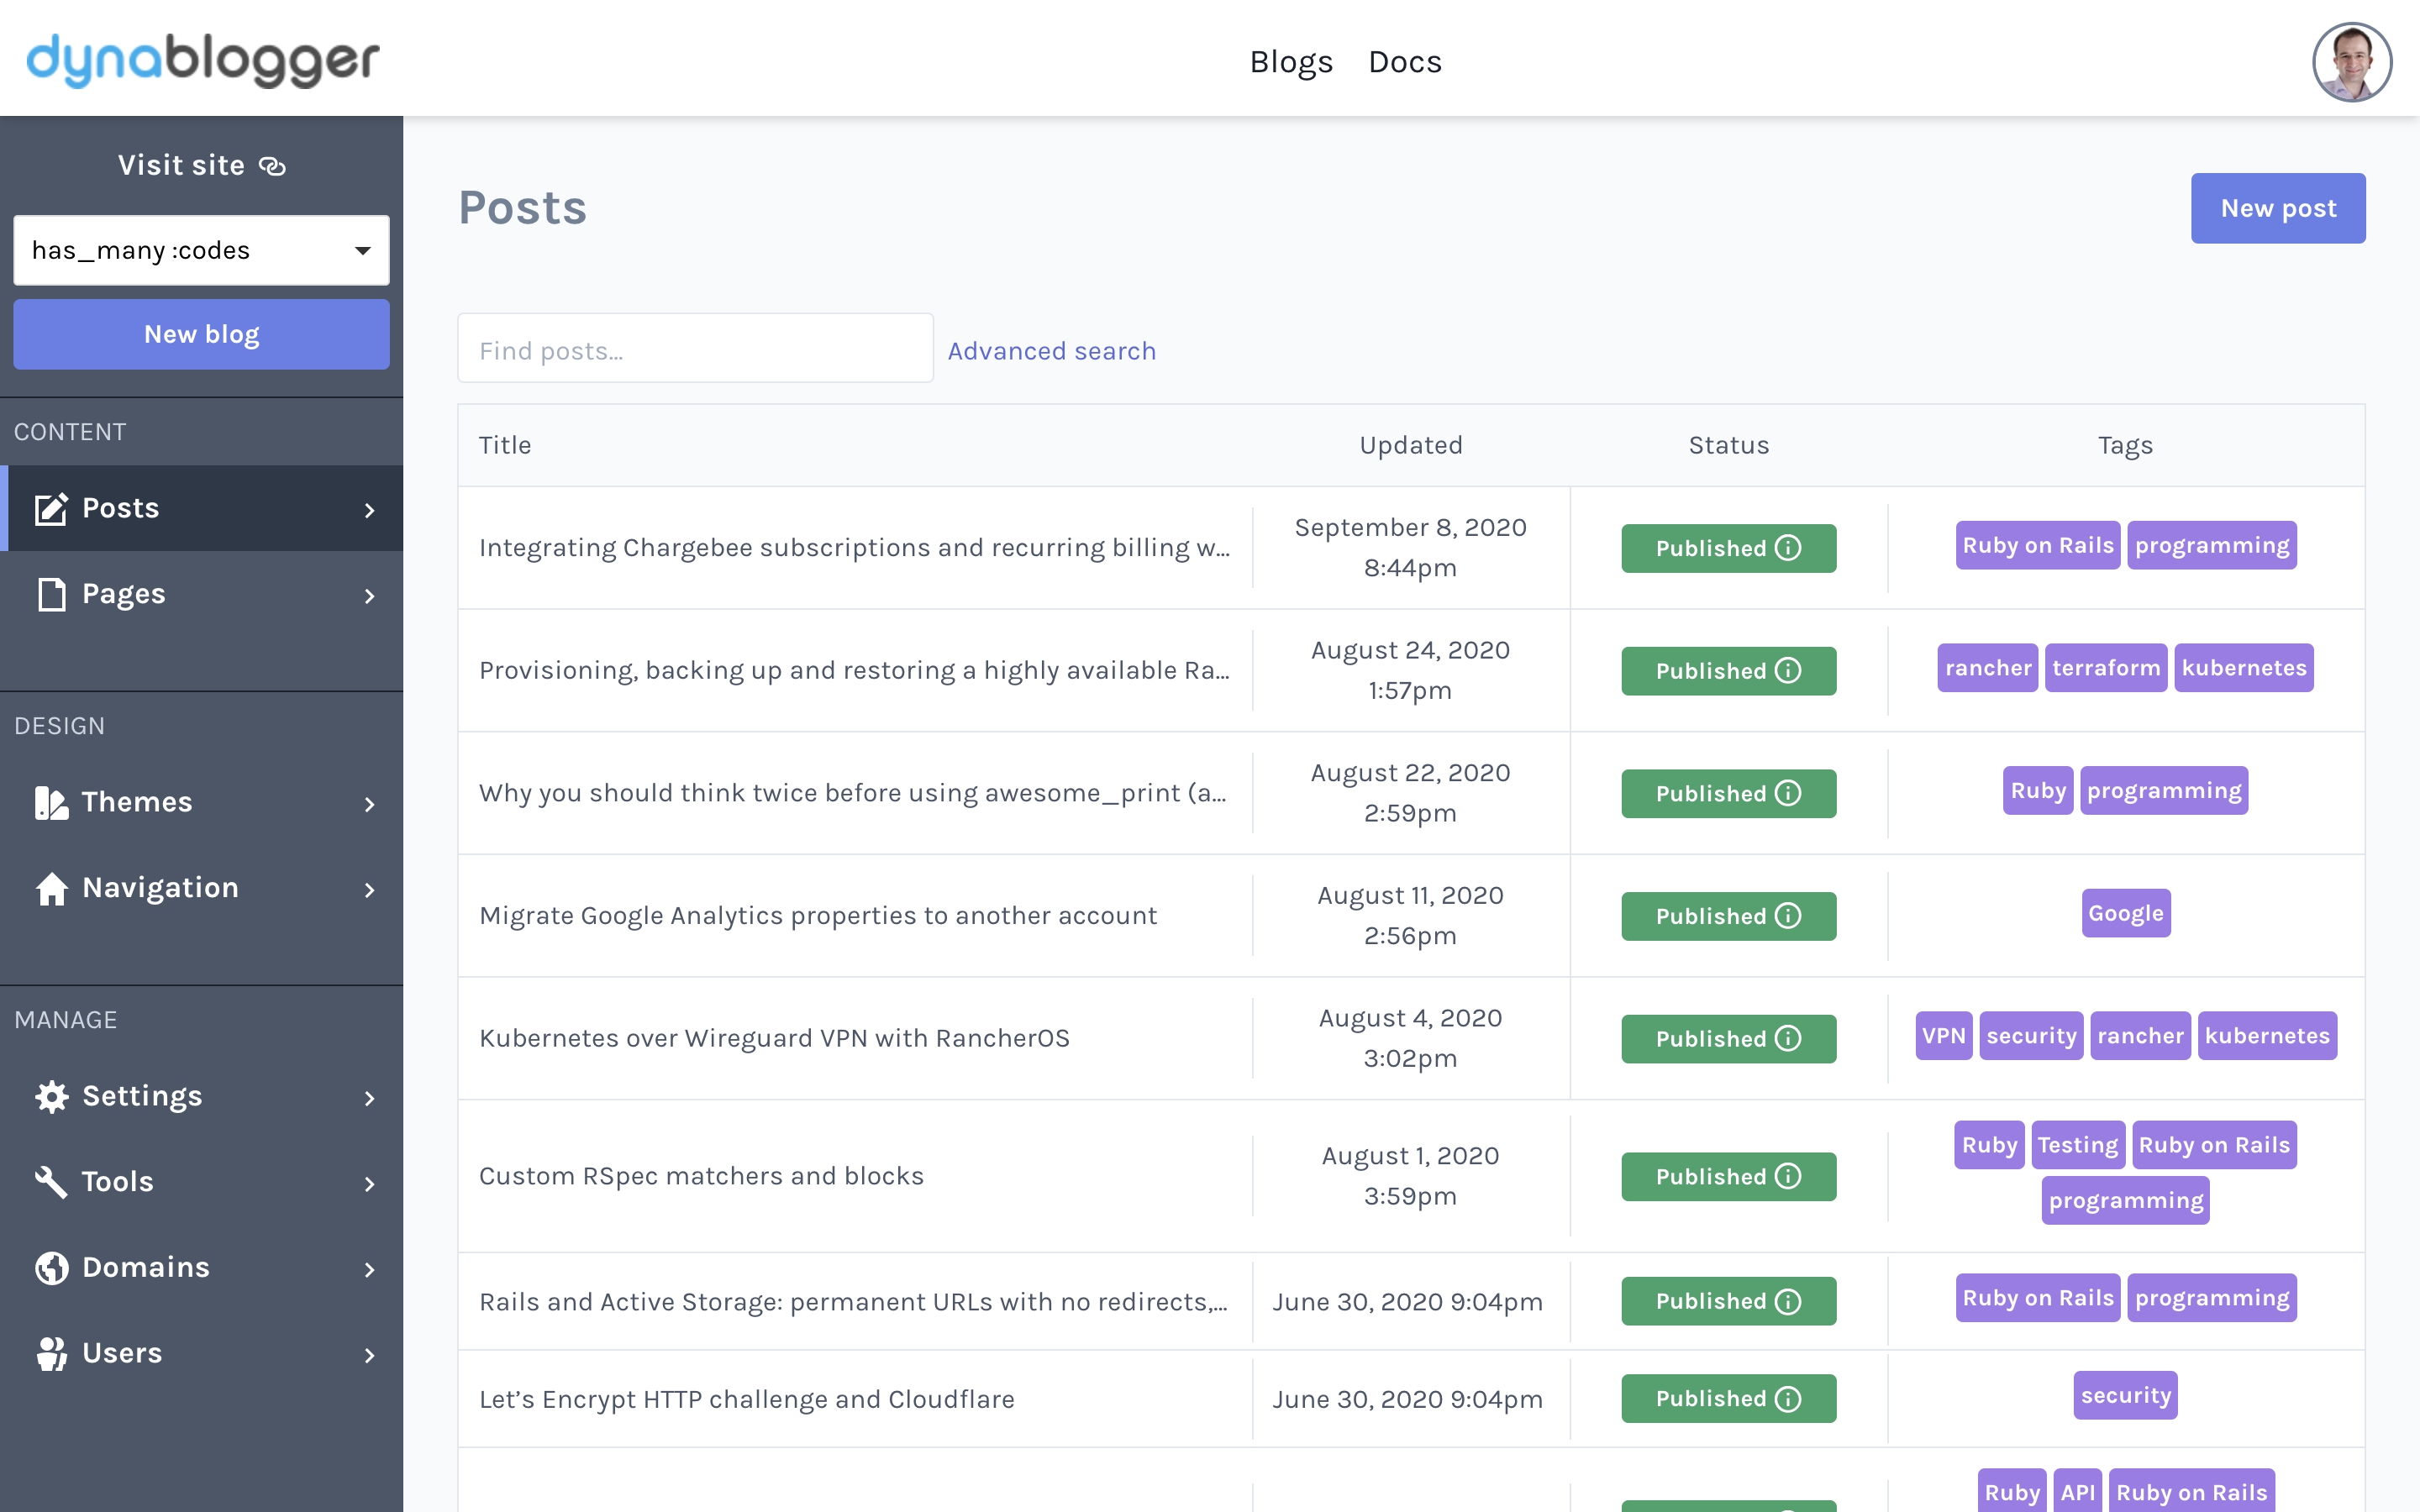Click the Posts pencil-edit icon in sidebar
The image size is (2420, 1512).
[51, 508]
